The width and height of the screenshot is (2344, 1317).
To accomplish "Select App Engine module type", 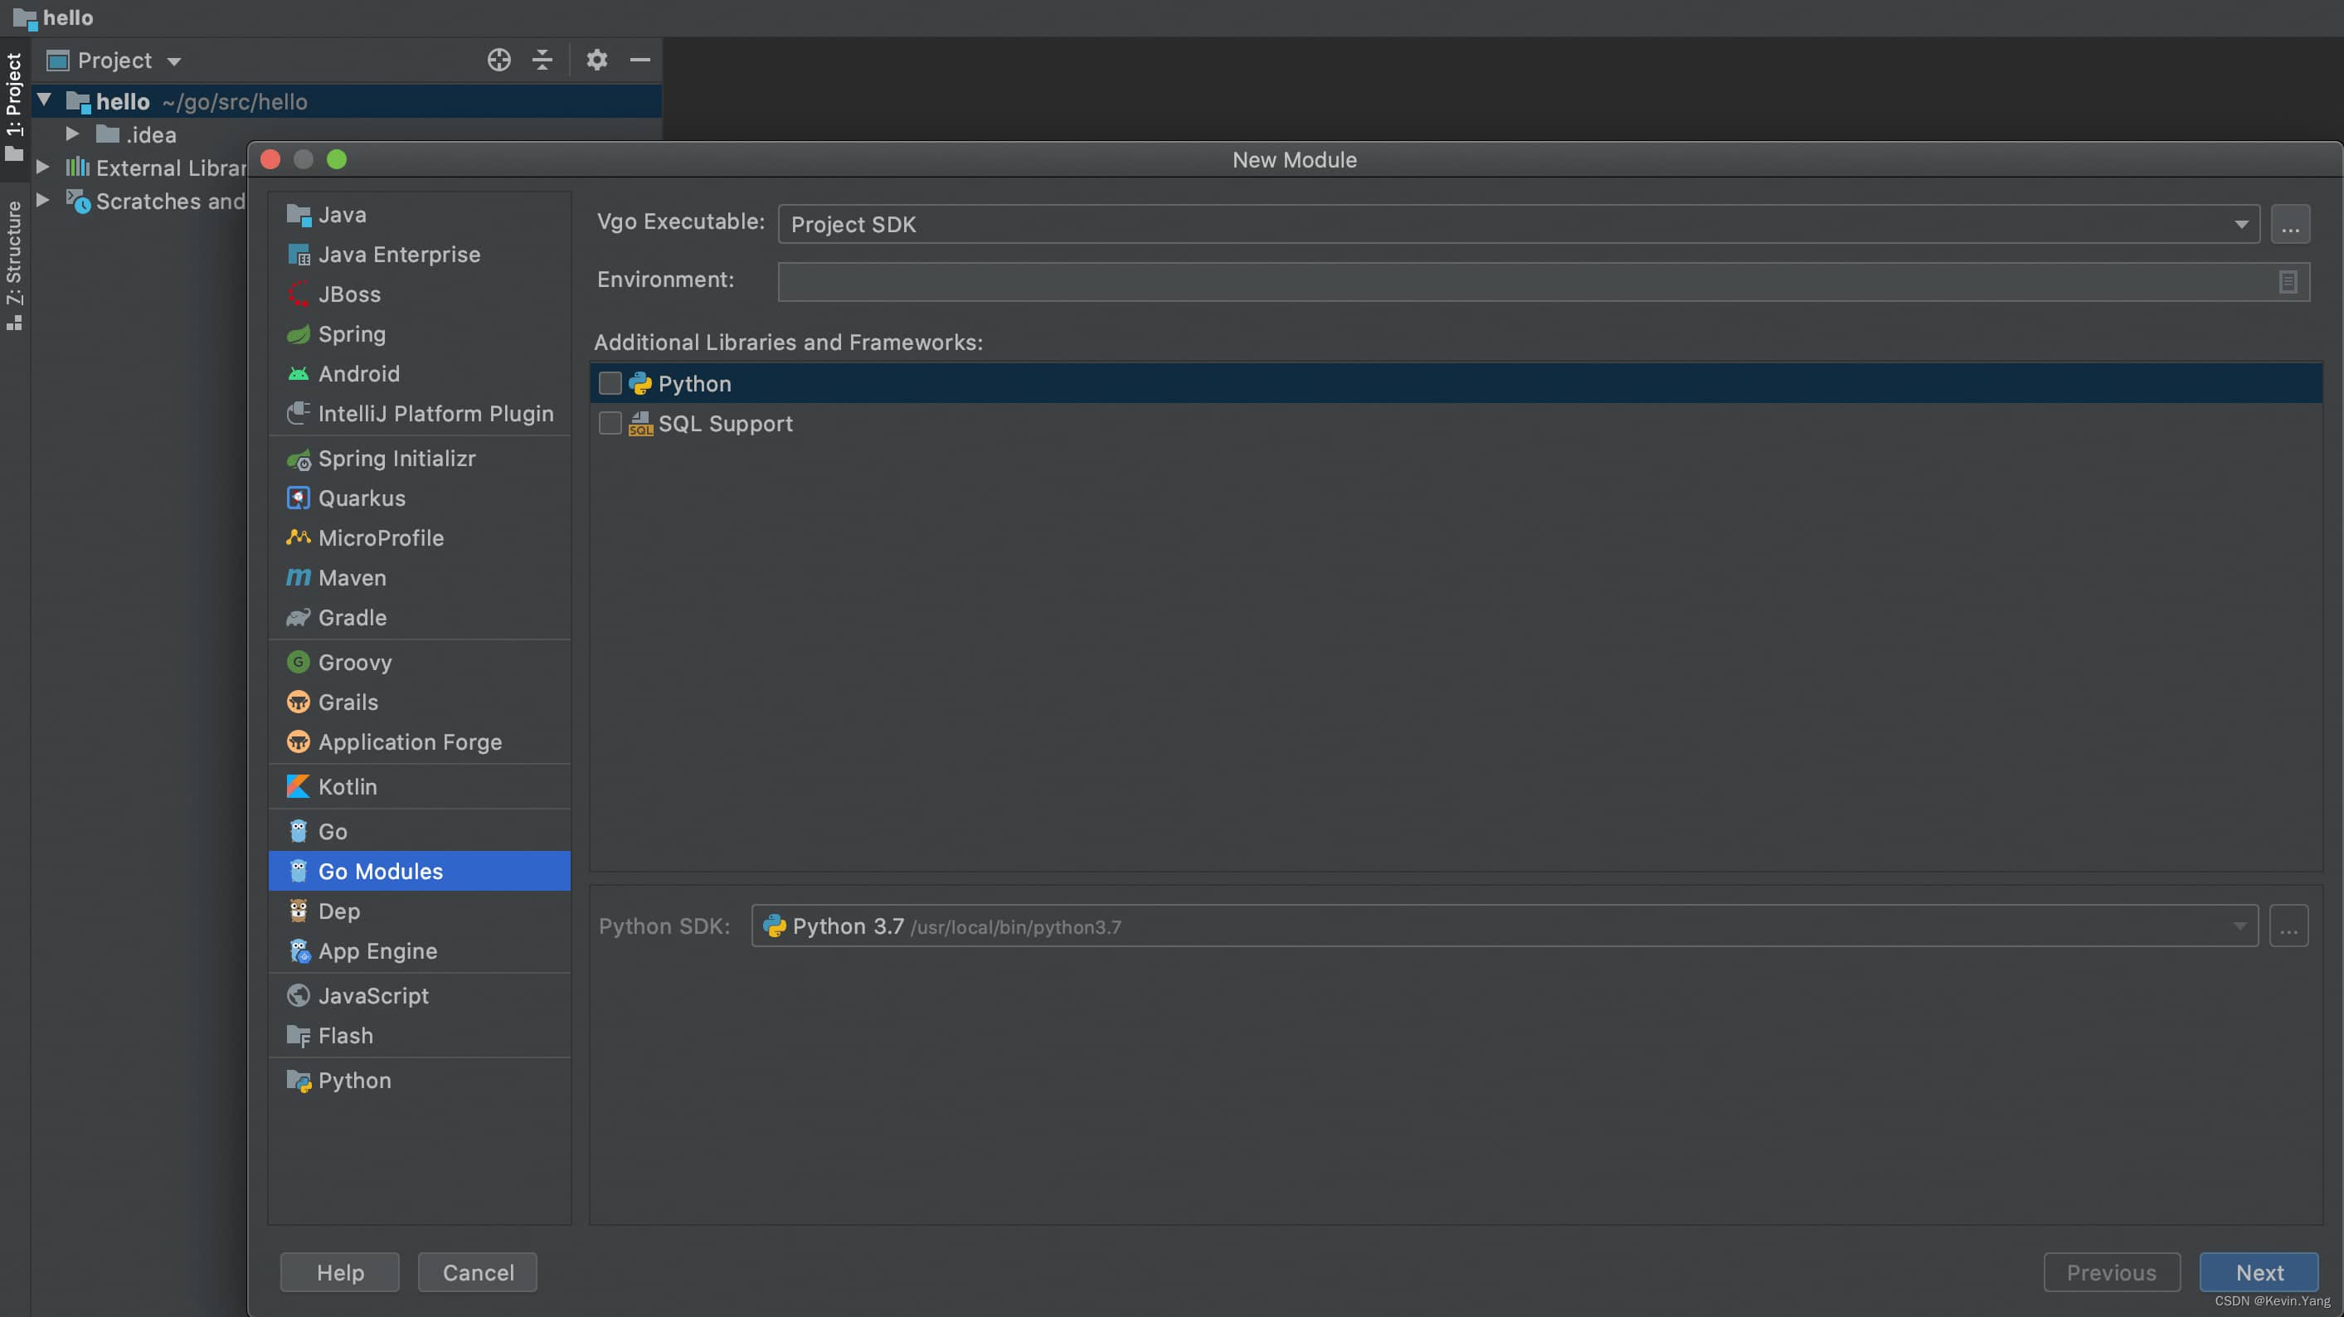I will 420,951.
